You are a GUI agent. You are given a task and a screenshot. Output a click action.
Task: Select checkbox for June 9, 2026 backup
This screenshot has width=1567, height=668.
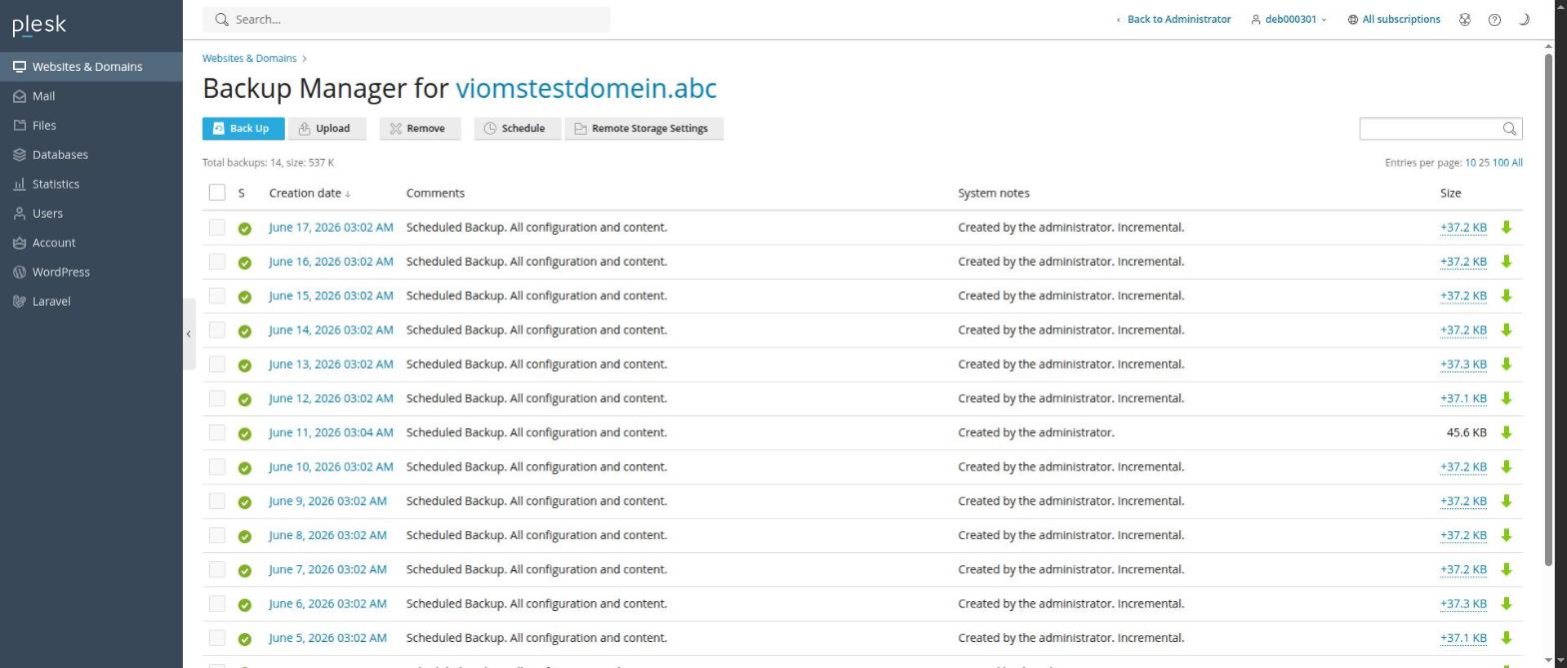pos(217,501)
